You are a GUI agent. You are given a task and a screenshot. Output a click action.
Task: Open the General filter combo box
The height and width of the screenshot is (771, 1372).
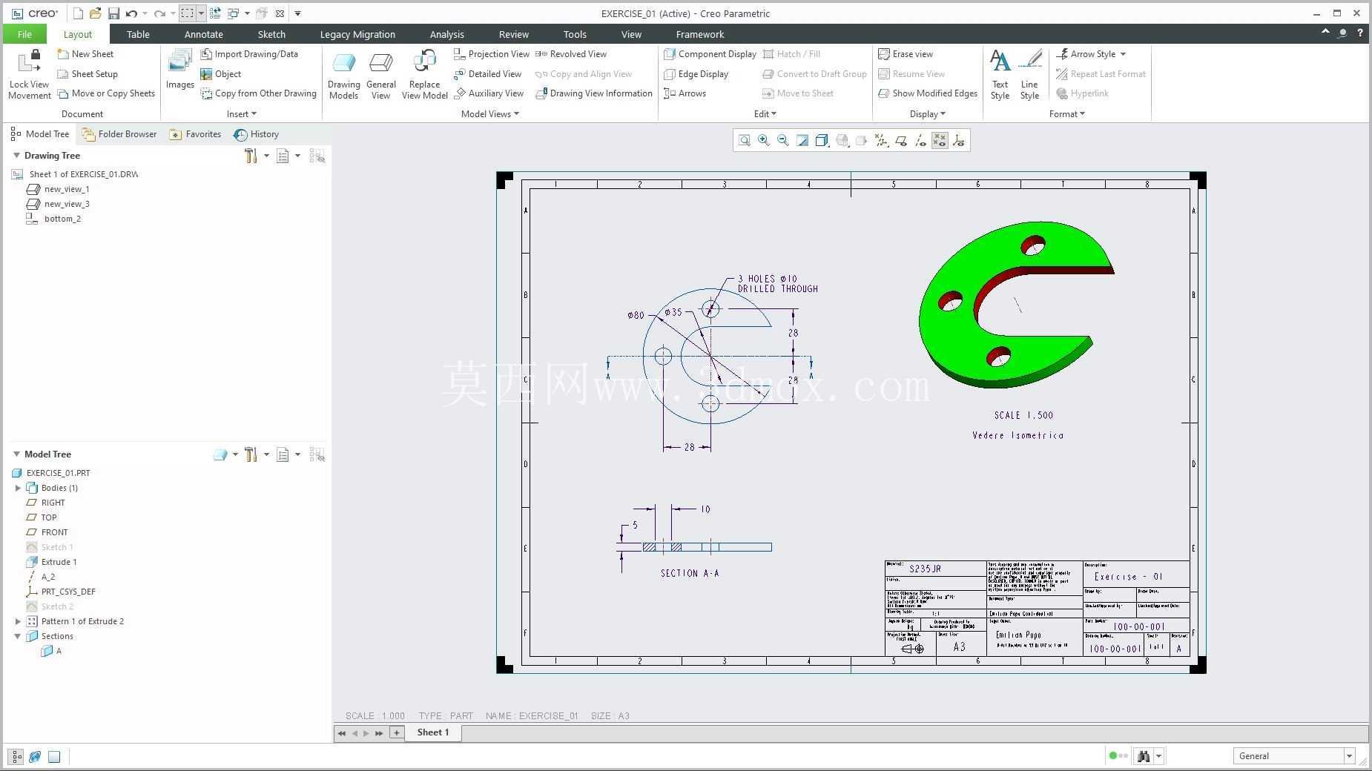click(1294, 756)
